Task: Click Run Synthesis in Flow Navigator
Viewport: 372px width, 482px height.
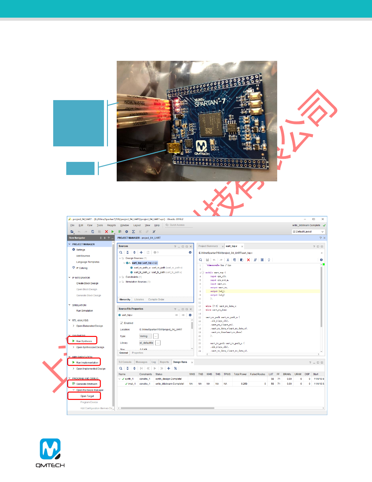Action: (x=84, y=341)
